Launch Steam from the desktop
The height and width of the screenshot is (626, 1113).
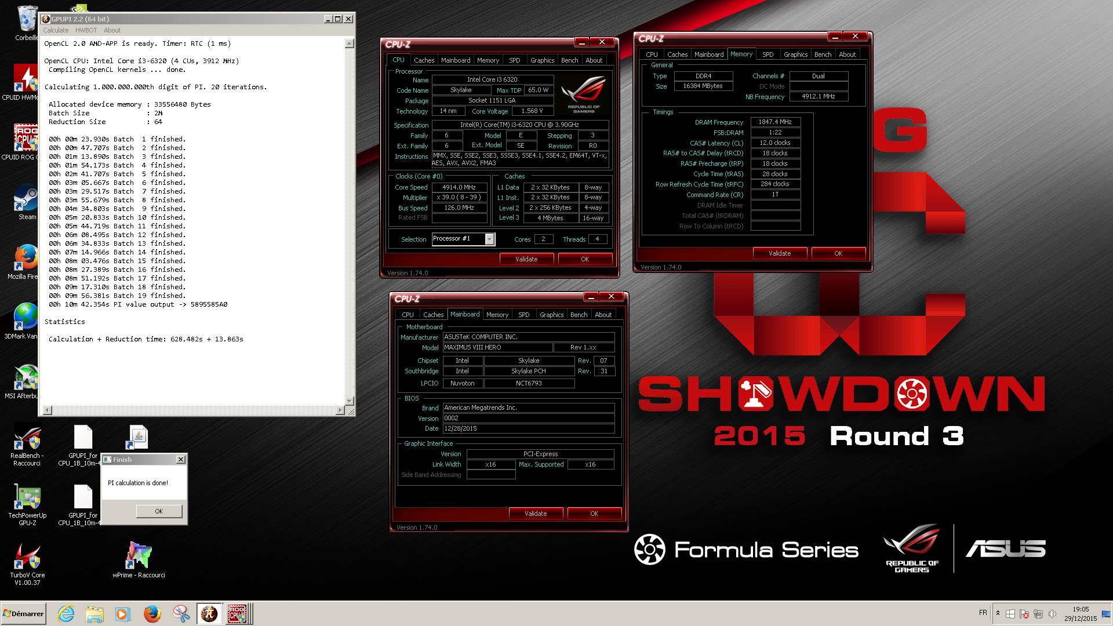[27, 202]
